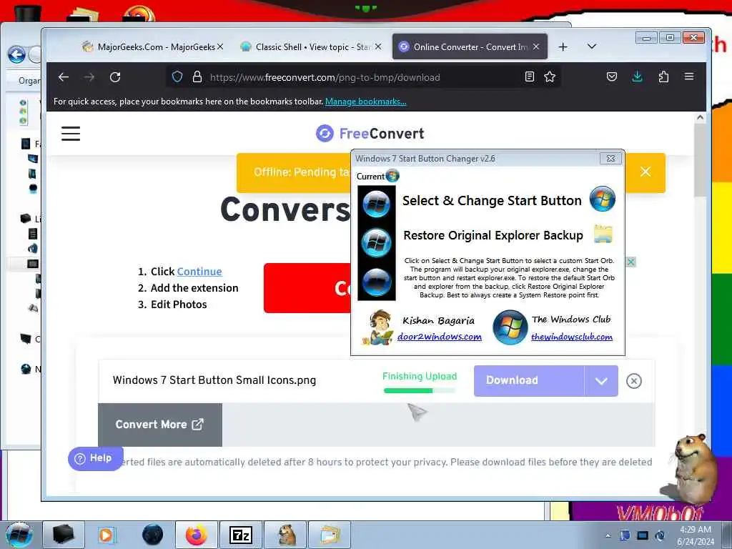This screenshot has height=549, width=732.
Task: Click the address bar URL field
Action: click(x=364, y=77)
